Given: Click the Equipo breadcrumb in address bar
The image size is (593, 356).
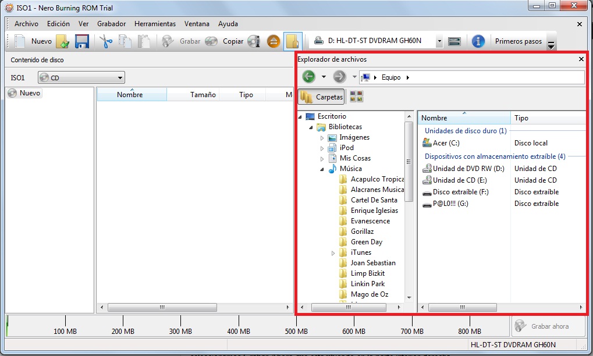Looking at the screenshot, I should 390,77.
